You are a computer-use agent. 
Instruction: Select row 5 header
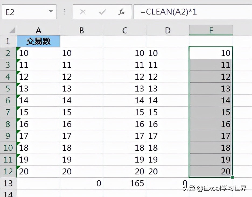[8, 89]
